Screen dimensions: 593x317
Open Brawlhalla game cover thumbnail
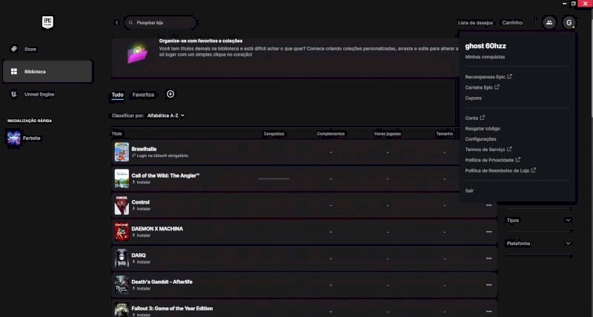122,152
